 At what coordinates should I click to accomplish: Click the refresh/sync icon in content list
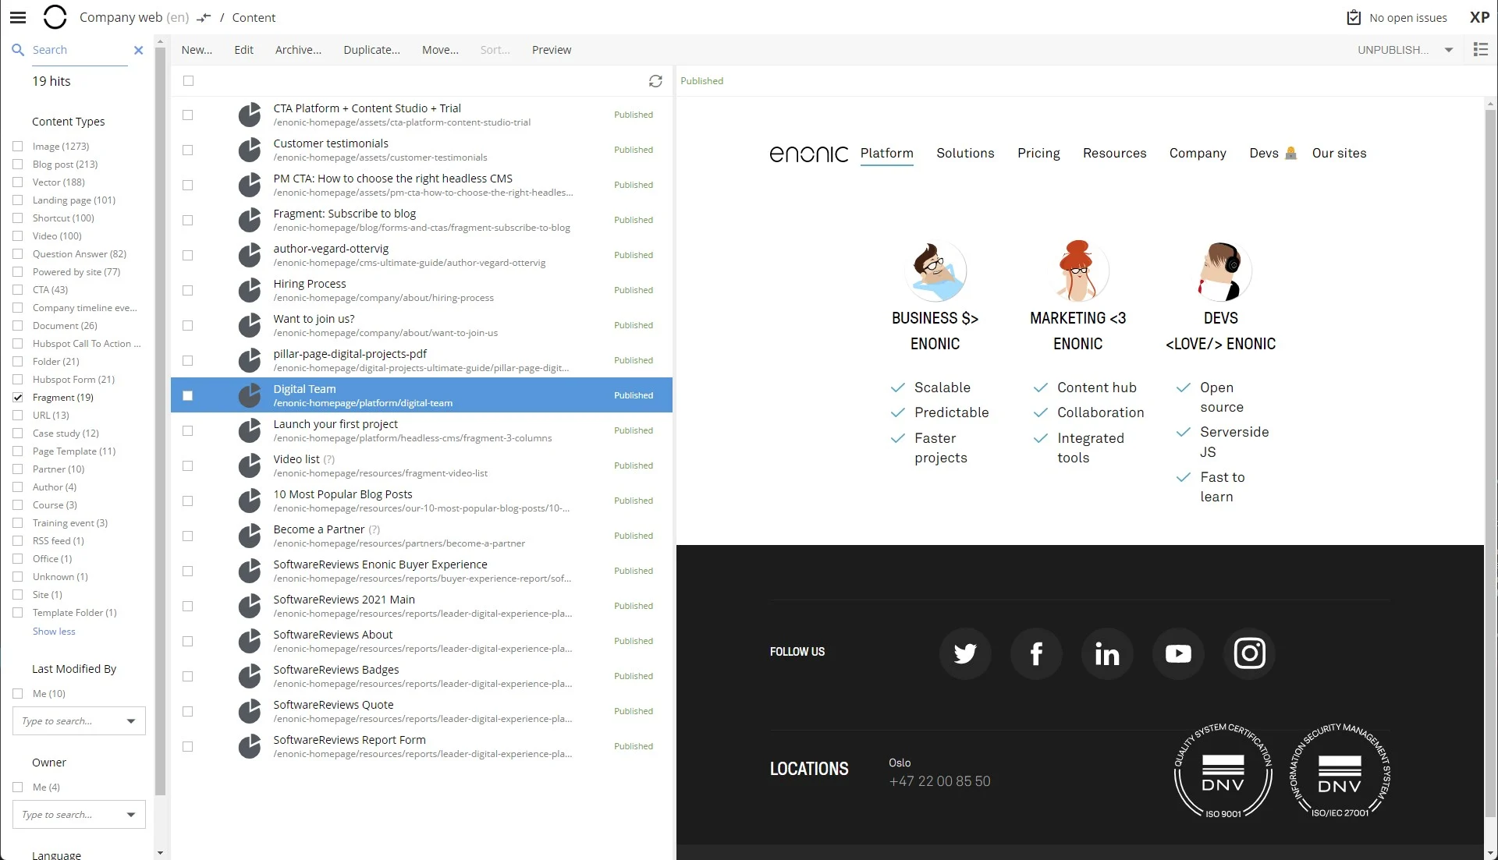(655, 81)
